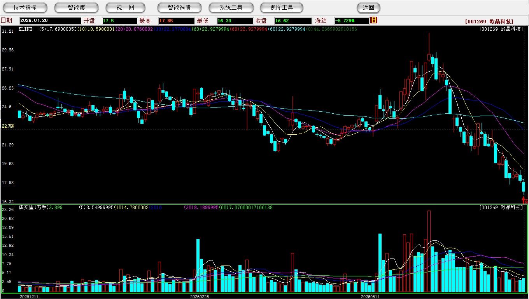
Task: Click the 23.26 volume axis label
Action: coord(8,209)
